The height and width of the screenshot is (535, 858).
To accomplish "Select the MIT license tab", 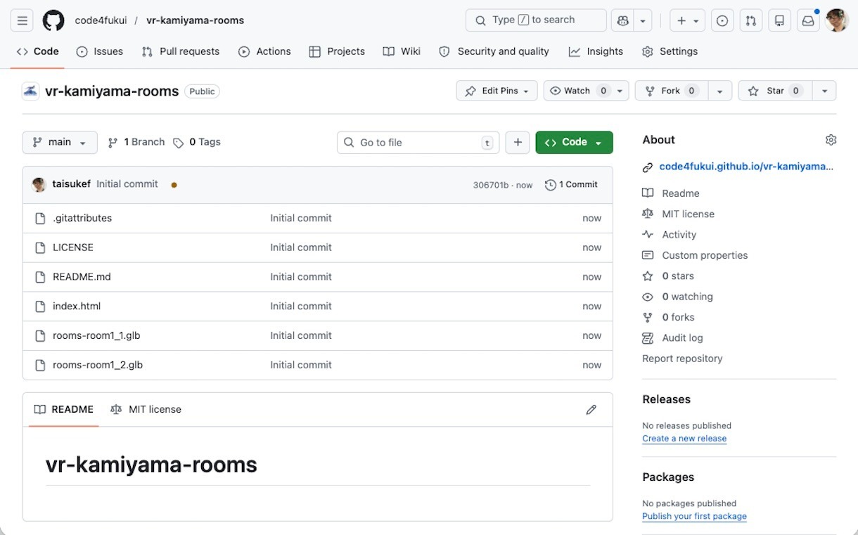I will pos(146,409).
